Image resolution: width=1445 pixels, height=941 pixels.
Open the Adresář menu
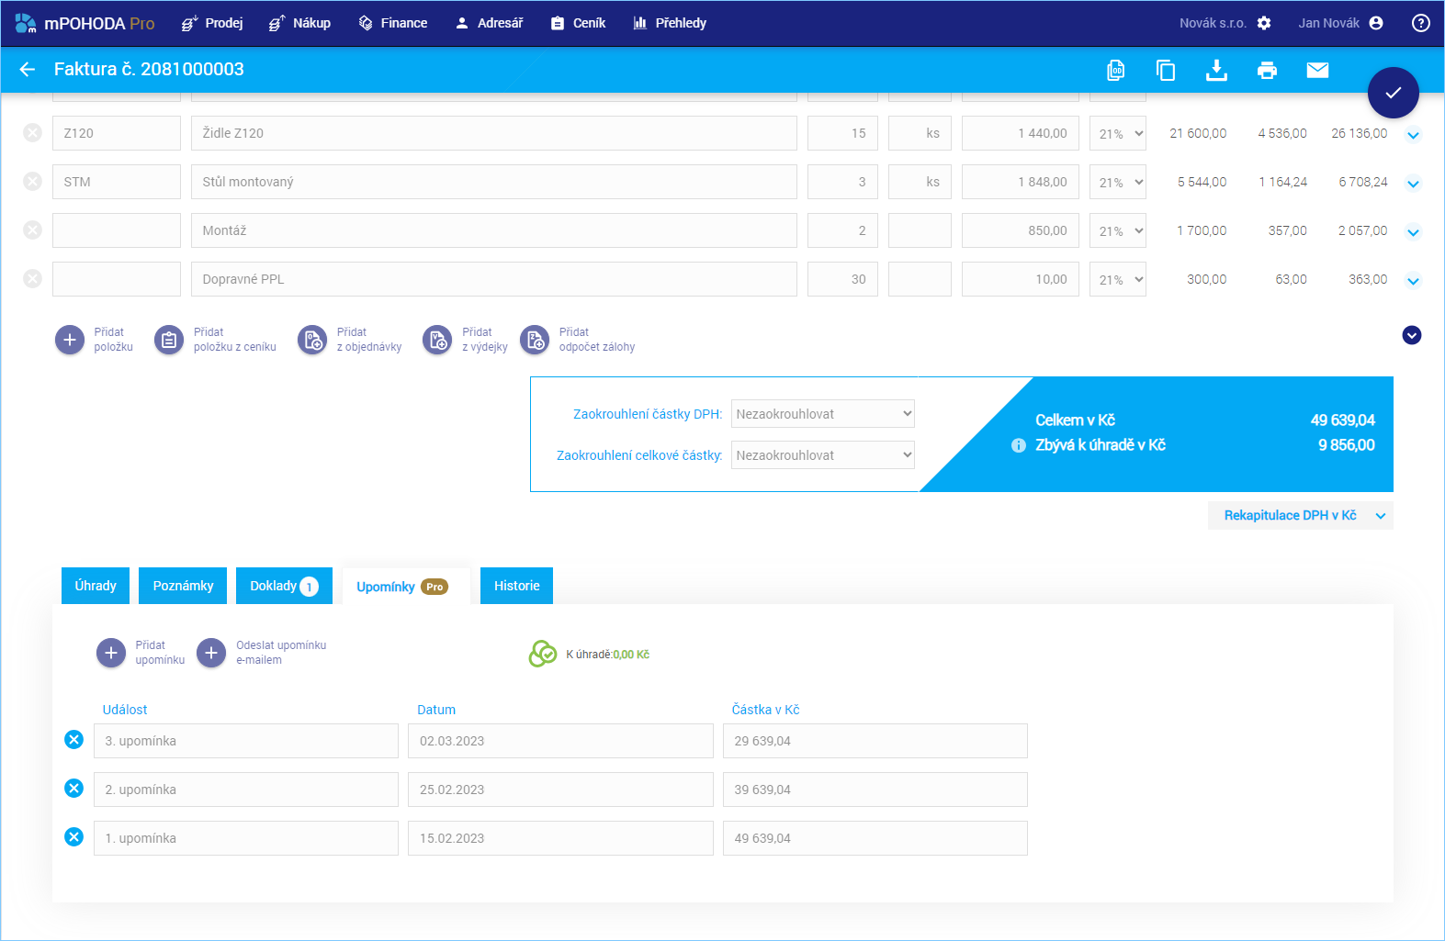pyautogui.click(x=489, y=23)
